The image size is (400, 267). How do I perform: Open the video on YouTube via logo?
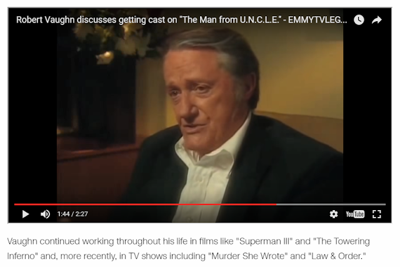click(355, 214)
